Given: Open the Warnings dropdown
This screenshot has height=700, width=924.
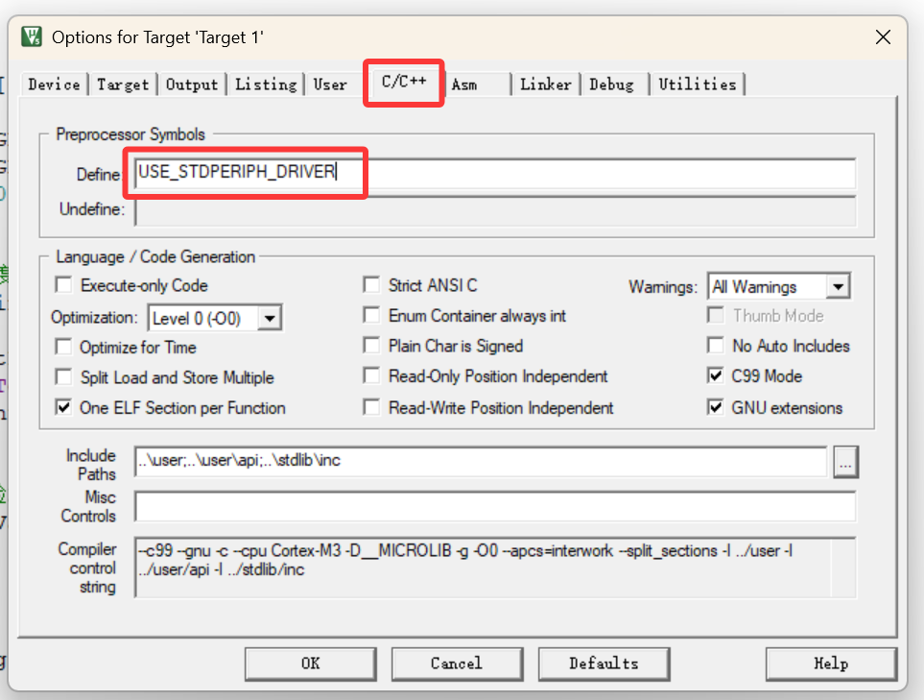Looking at the screenshot, I should (838, 285).
